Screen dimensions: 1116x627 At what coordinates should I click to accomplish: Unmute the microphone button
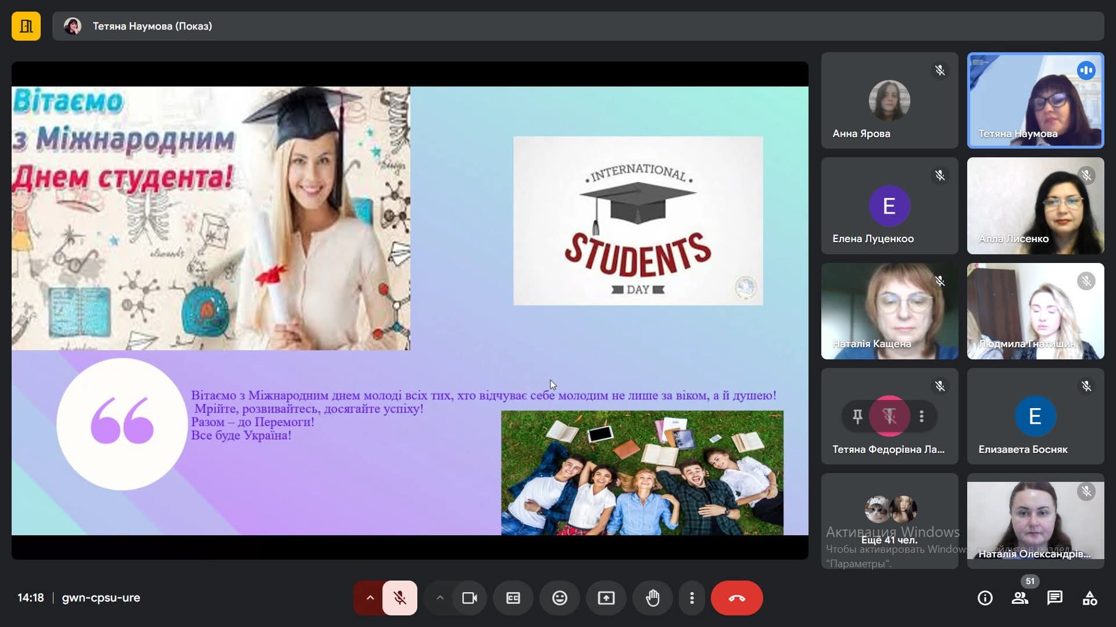pos(399,597)
